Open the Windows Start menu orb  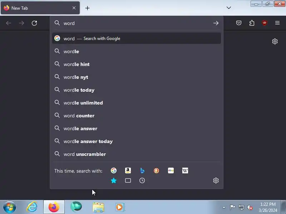[10, 207]
